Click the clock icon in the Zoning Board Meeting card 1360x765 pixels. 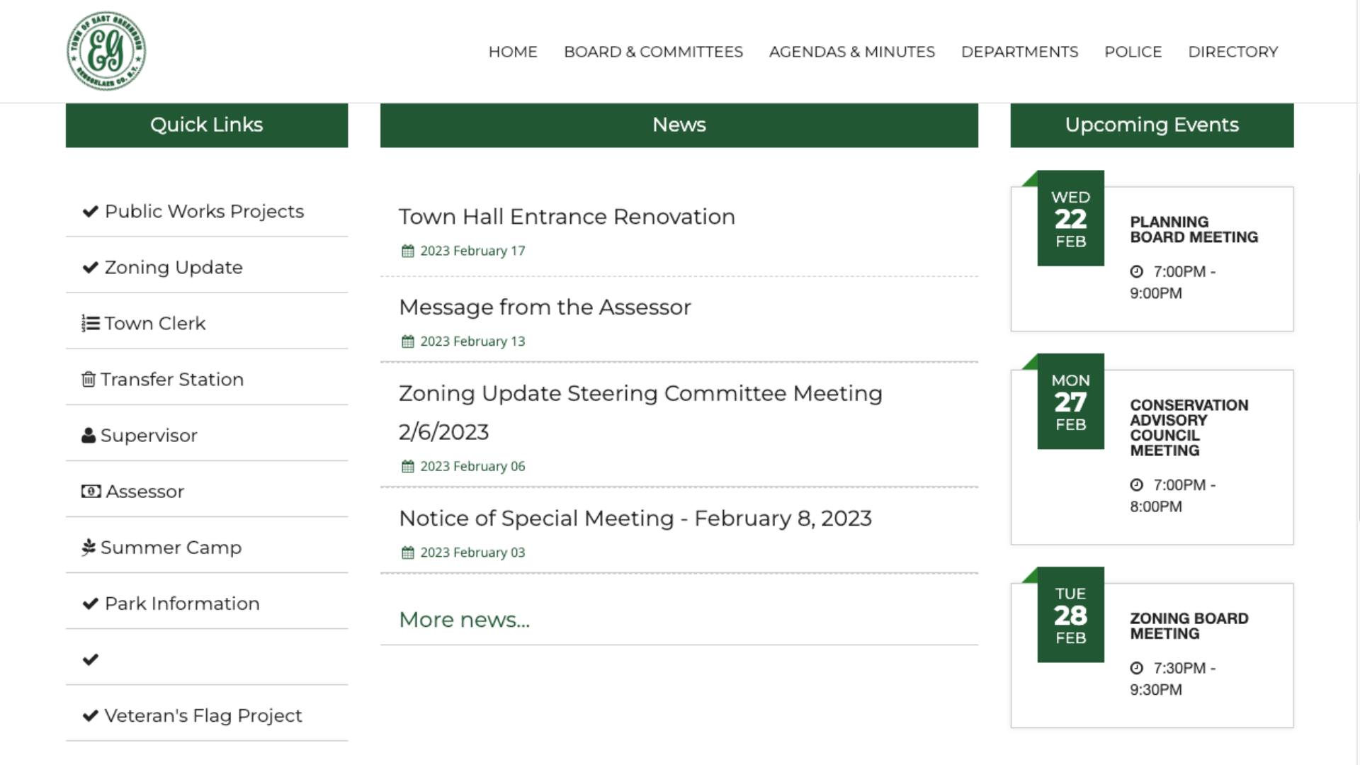point(1136,668)
